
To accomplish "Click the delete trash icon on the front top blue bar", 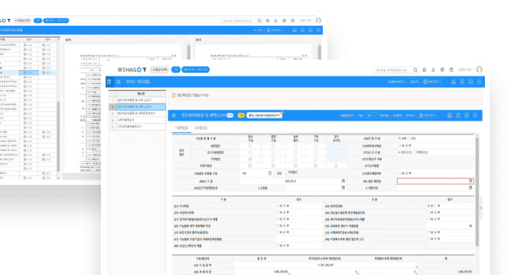I will click(x=462, y=82).
